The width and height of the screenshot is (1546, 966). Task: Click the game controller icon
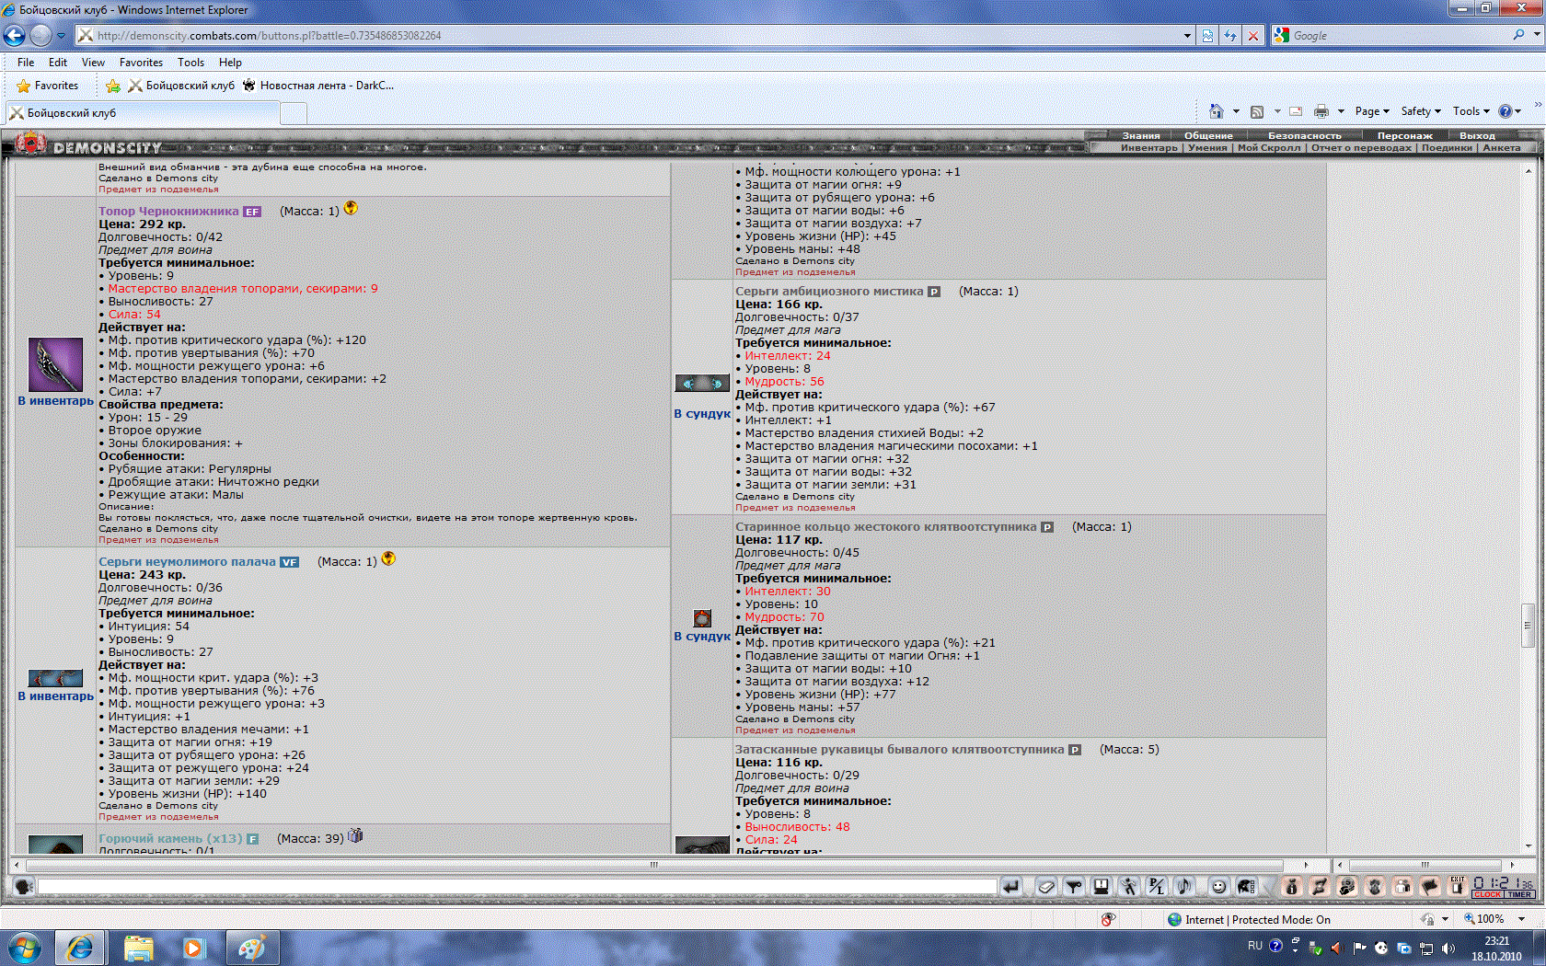1347,886
